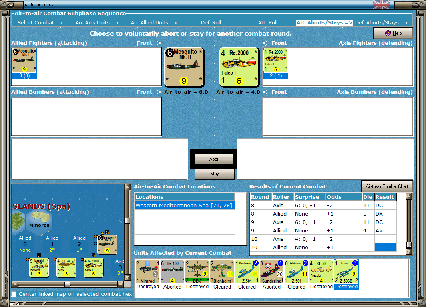
Task: Click Re.2000 counter on the mini map
Action: pos(93,268)
